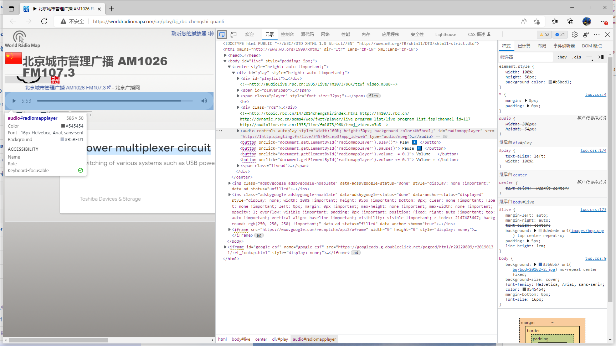616x346 pixels.
Task: Click the ellipsis beside the audio element row
Action: tap(219, 131)
